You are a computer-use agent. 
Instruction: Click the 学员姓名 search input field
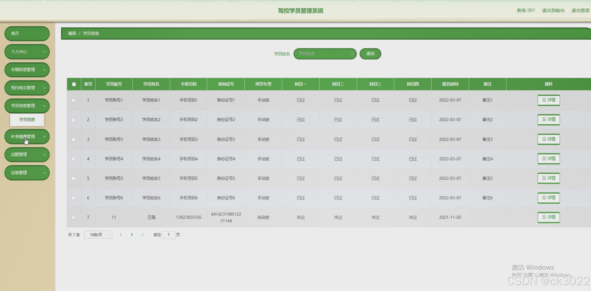pos(322,54)
